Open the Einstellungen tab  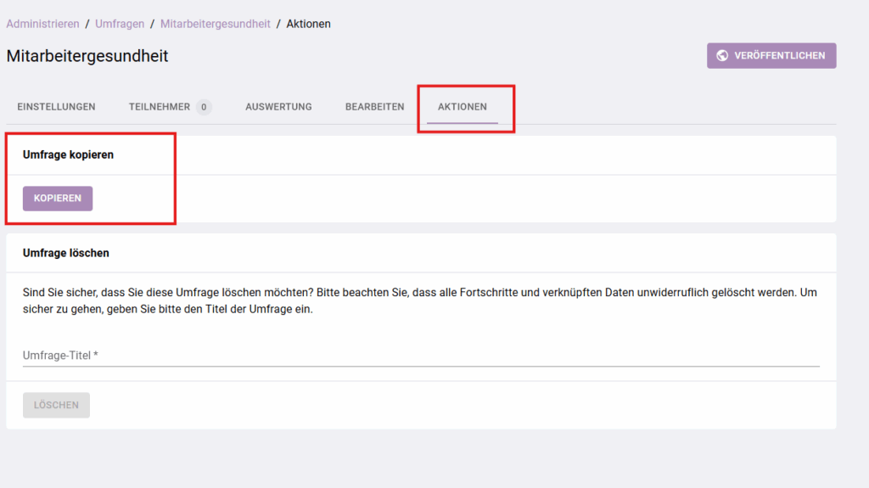[x=56, y=107]
